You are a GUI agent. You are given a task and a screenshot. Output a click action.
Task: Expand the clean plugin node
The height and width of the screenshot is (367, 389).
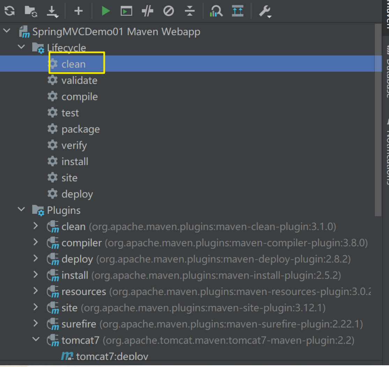click(x=36, y=226)
